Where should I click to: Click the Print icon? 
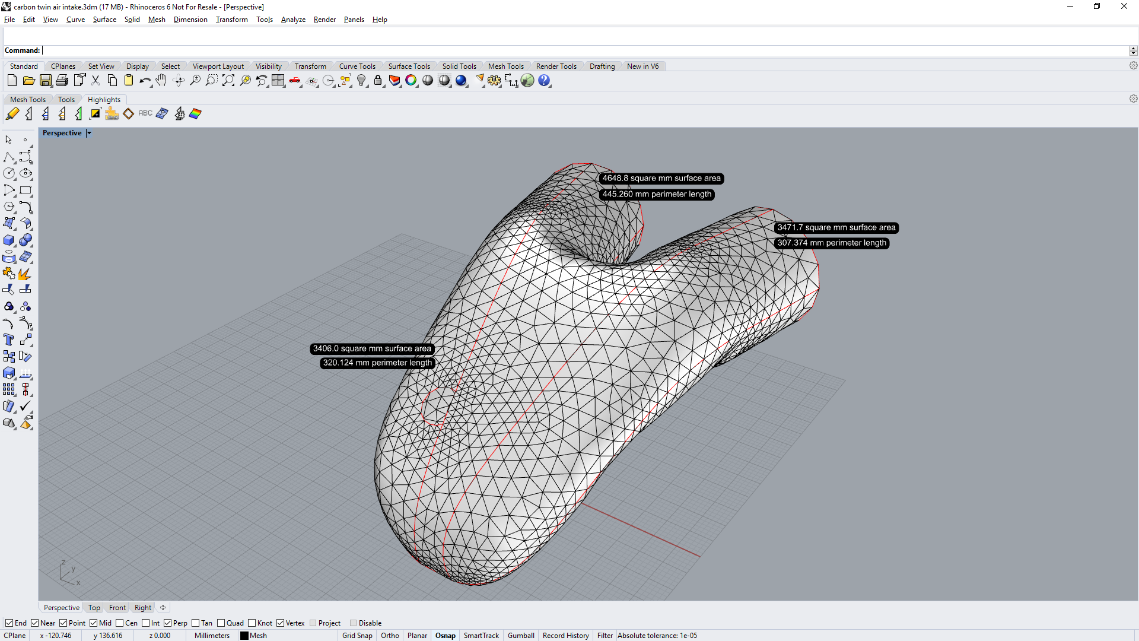62,81
